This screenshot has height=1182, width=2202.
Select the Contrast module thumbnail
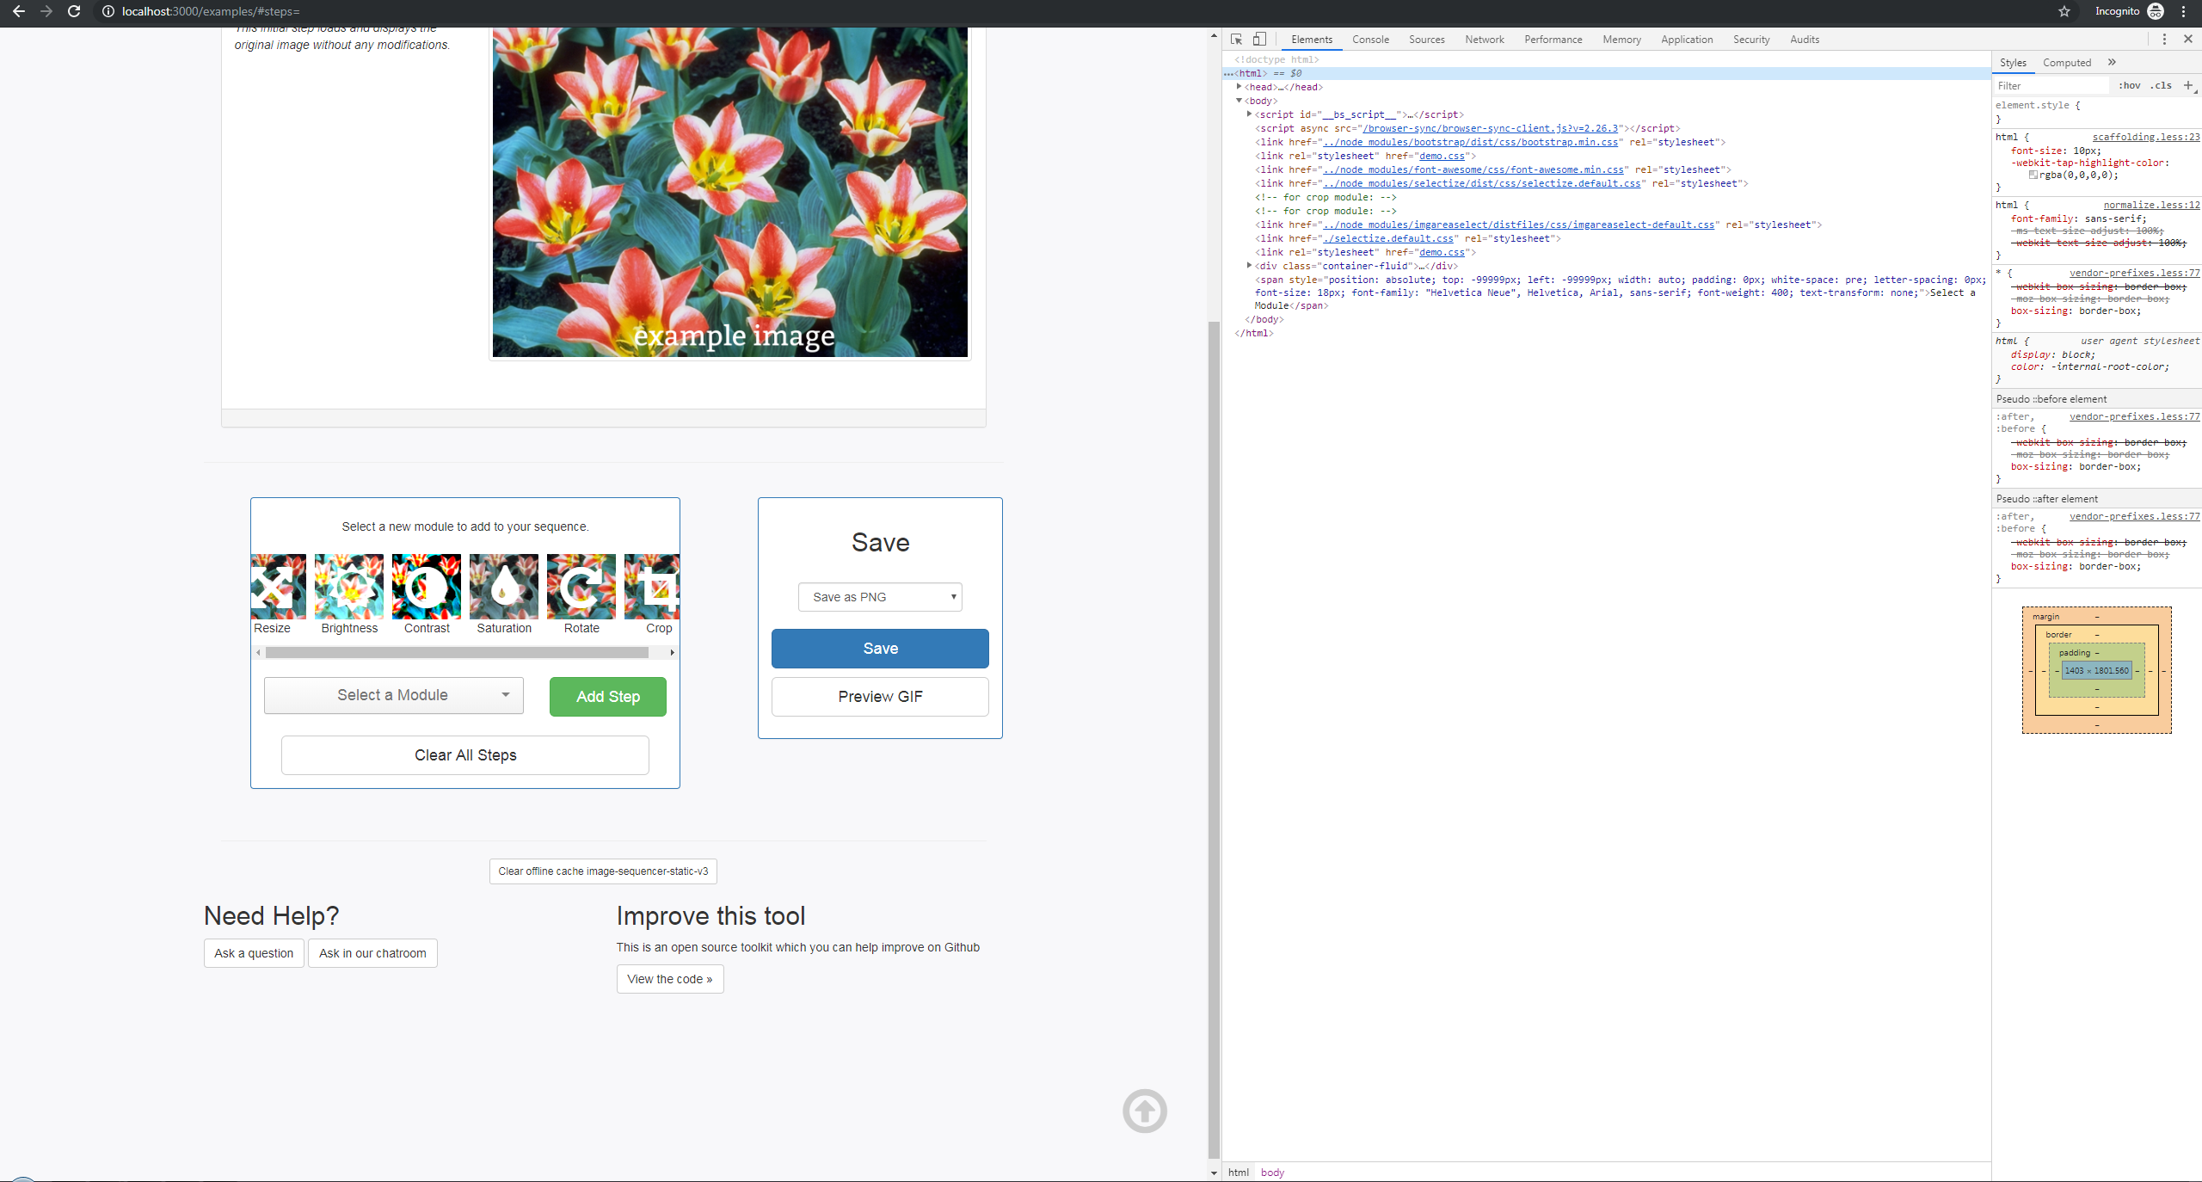click(427, 587)
